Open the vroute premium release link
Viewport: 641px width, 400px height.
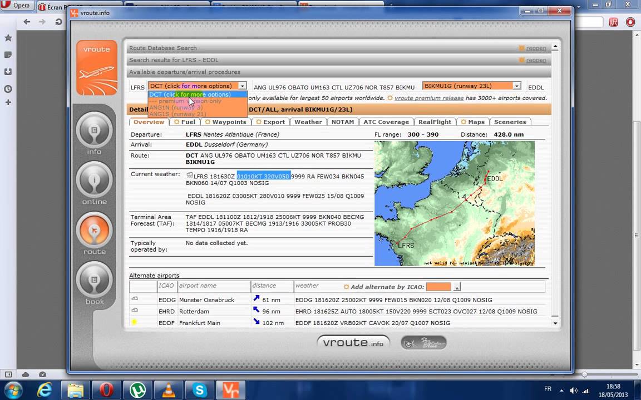pos(429,98)
